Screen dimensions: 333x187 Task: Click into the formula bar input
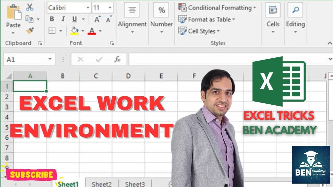(228, 59)
